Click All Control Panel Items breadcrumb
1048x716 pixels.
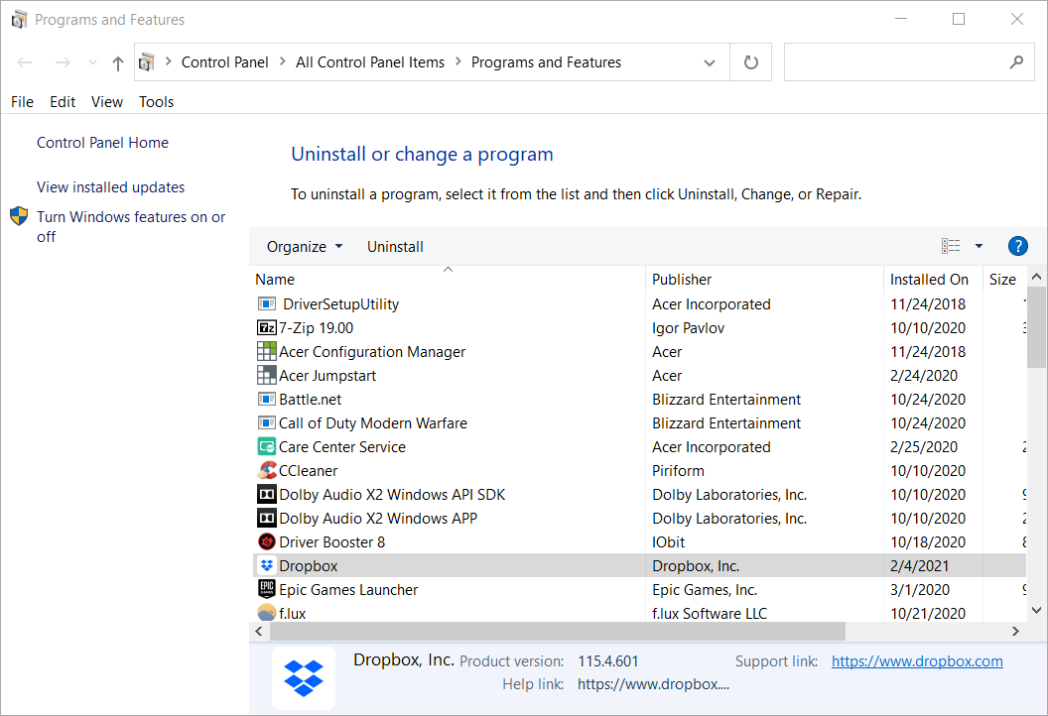coord(369,62)
